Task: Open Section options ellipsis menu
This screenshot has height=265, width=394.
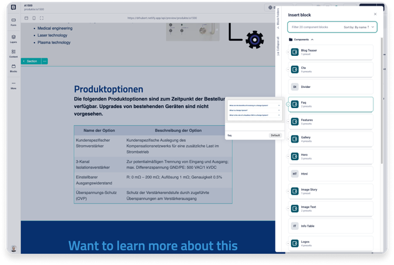Action: tap(45, 61)
